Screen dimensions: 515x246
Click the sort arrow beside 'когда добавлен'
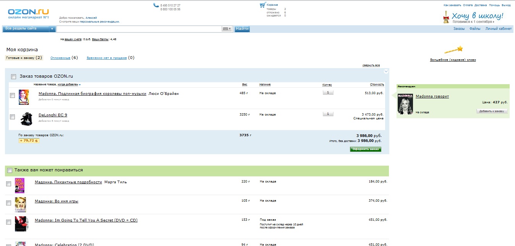coord(80,85)
